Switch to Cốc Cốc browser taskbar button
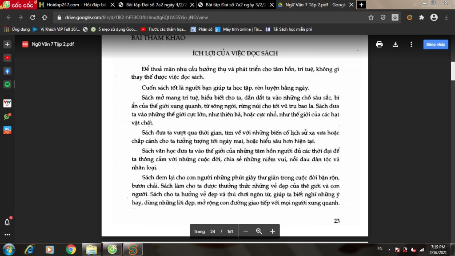Screen dimensions: 455x256 112,249
